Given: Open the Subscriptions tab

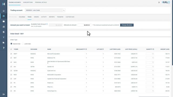Looking at the screenshot, I should (28, 2).
